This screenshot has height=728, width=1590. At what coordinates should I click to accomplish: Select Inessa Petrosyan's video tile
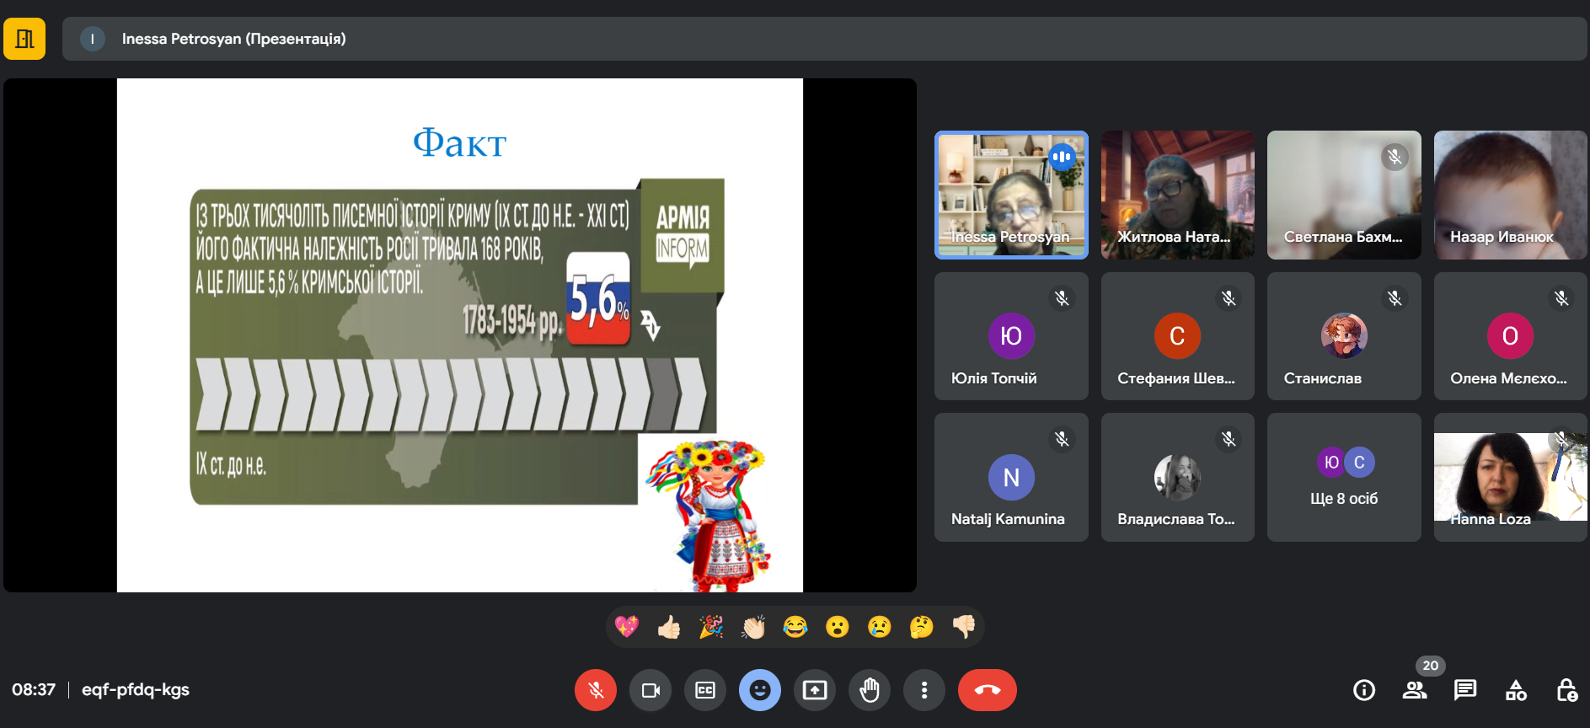point(1011,195)
